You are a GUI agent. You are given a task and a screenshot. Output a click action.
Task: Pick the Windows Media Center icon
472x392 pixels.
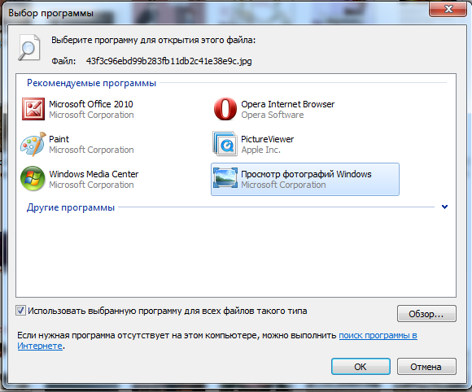[x=33, y=179]
